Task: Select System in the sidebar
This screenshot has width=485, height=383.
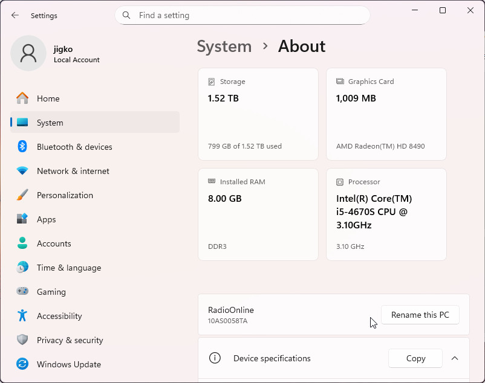Action: pyautogui.click(x=50, y=123)
